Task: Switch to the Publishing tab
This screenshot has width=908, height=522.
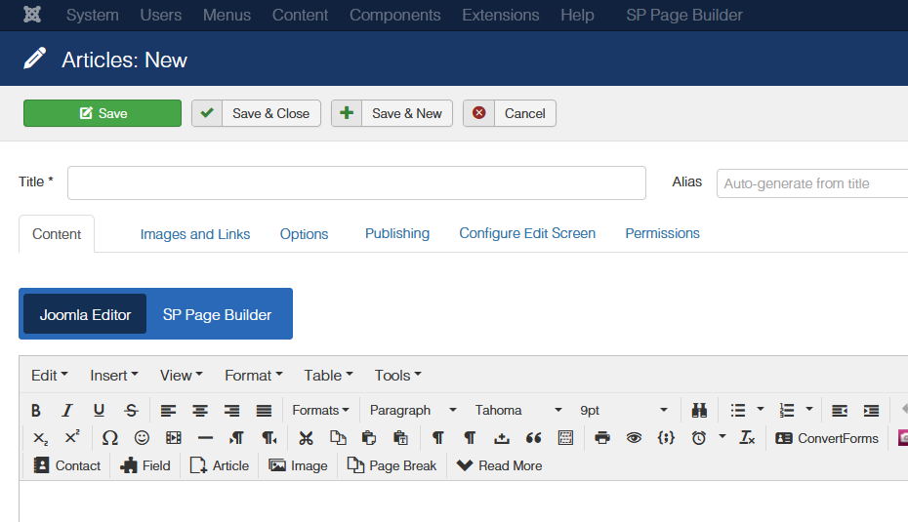Action: 397,234
